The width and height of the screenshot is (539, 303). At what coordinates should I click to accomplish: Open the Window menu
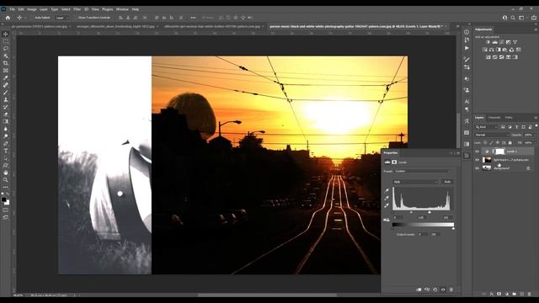[x=122, y=9]
